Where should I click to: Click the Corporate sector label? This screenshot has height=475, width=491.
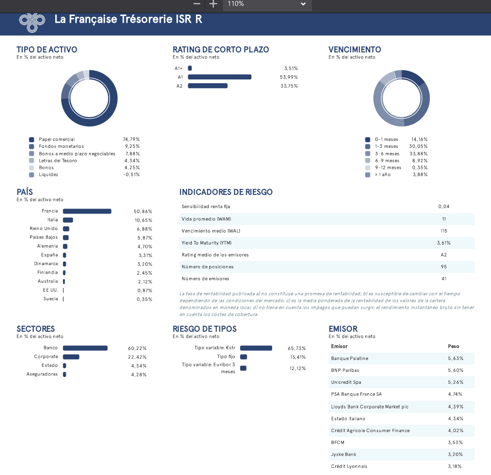[x=46, y=356]
